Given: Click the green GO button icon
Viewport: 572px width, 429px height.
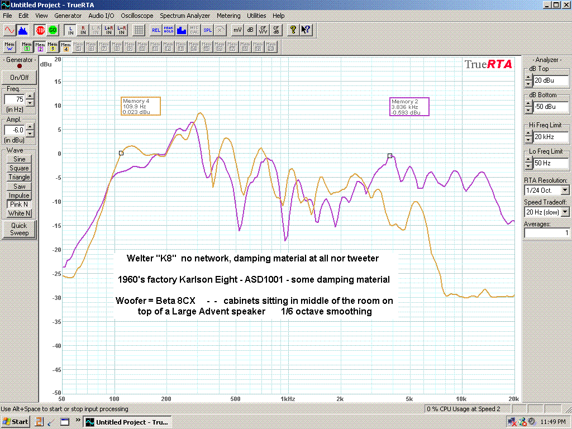Looking at the screenshot, I should [53, 30].
